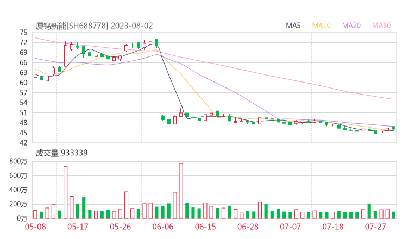Click the 05-08 date label
The image size is (402, 239).
[x=35, y=227]
